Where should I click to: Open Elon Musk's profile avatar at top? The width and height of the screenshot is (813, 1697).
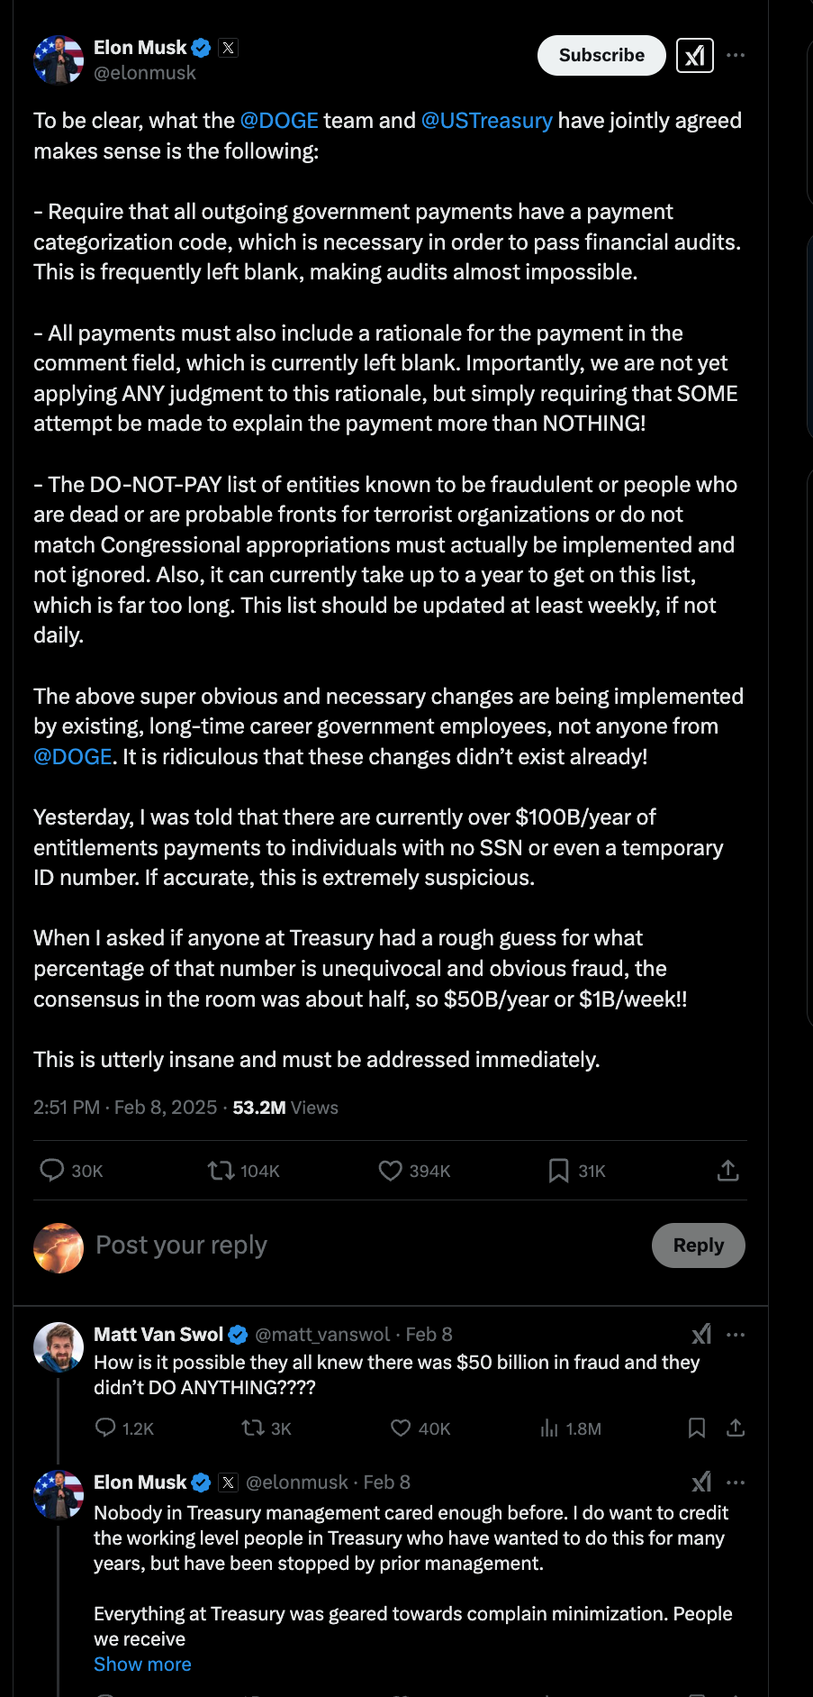59,59
